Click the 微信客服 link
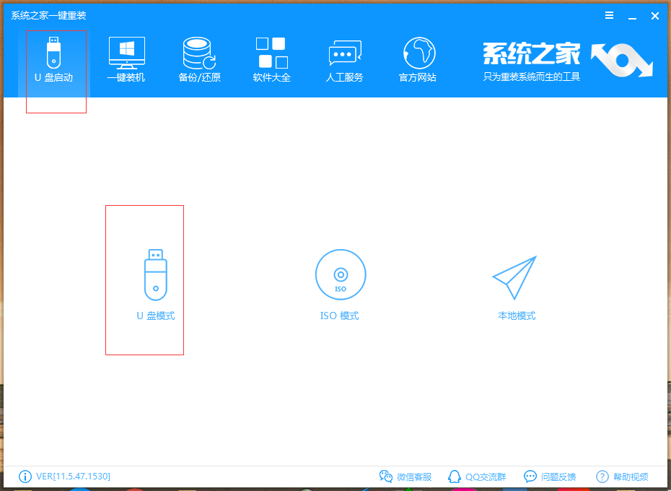 [x=405, y=477]
